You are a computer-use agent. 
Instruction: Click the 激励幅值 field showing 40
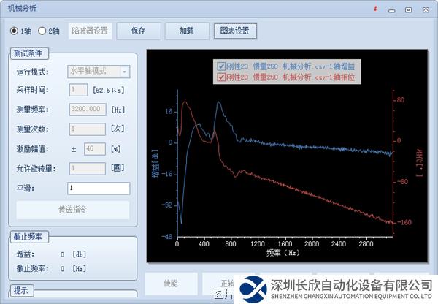[x=96, y=148]
